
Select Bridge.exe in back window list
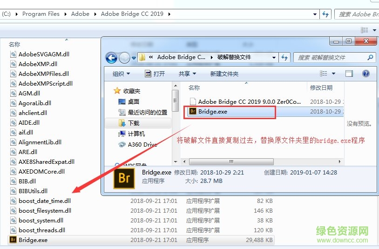click(x=141, y=240)
